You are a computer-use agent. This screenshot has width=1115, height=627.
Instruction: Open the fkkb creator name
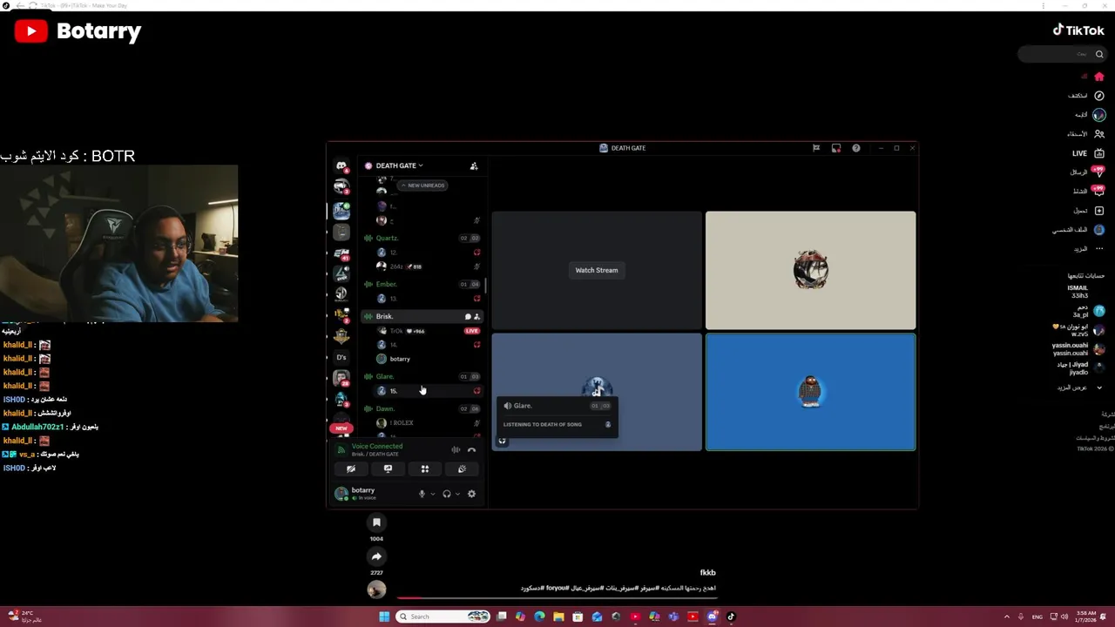point(707,573)
